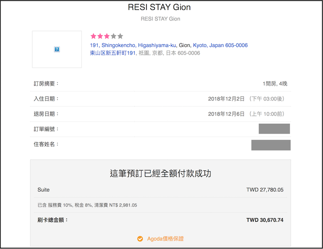Click the broken image question mark icon

click(x=57, y=49)
